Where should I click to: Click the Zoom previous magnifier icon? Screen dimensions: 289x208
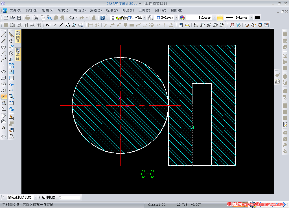pyautogui.click(x=222, y=25)
